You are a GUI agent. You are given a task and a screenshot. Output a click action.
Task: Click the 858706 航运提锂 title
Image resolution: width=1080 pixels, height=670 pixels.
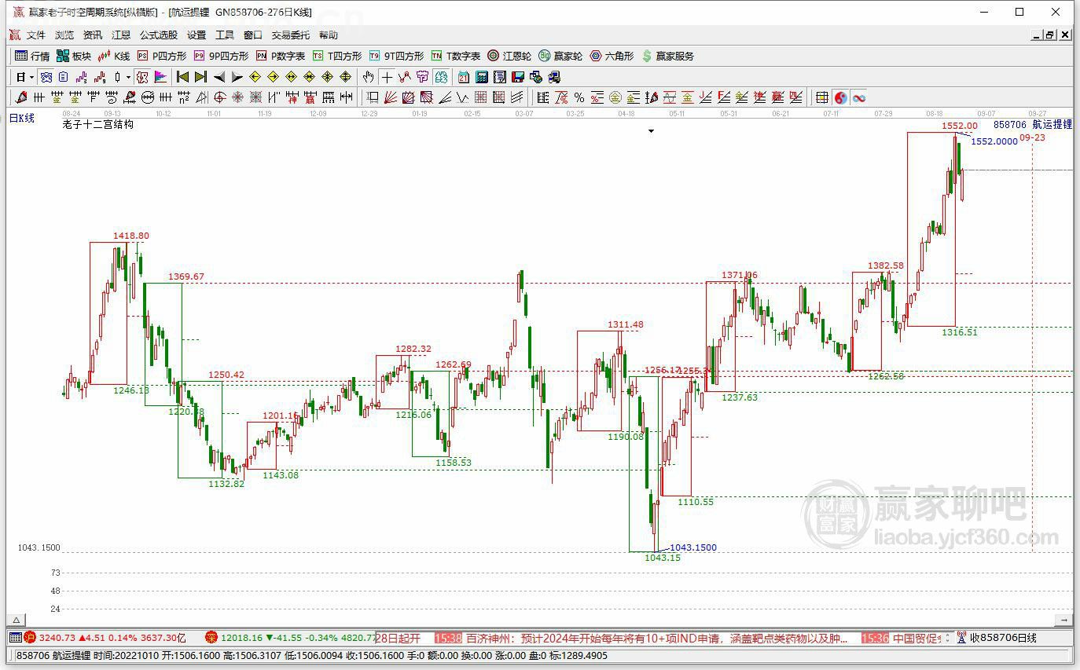click(x=1033, y=124)
